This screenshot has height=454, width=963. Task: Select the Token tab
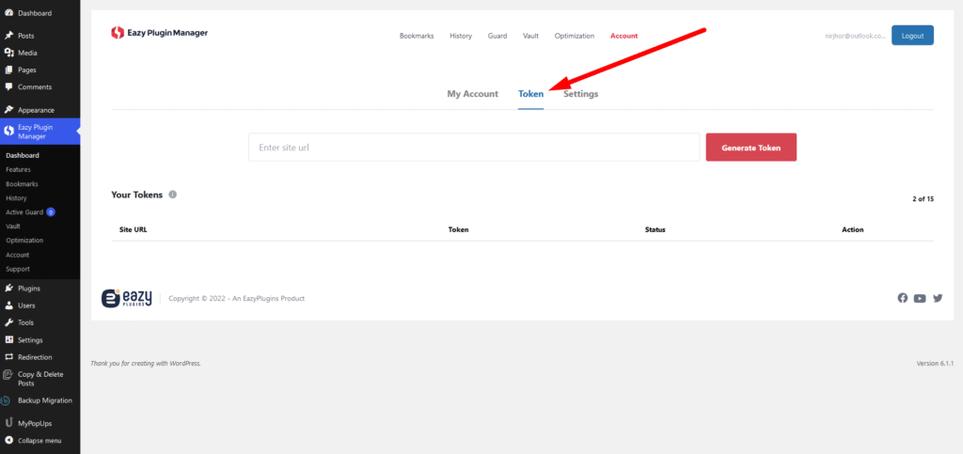pyautogui.click(x=530, y=94)
